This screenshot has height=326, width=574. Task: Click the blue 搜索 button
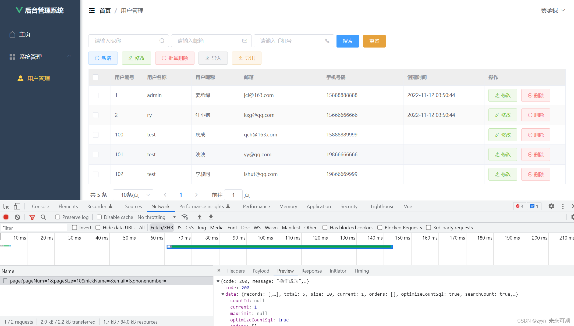(x=348, y=41)
